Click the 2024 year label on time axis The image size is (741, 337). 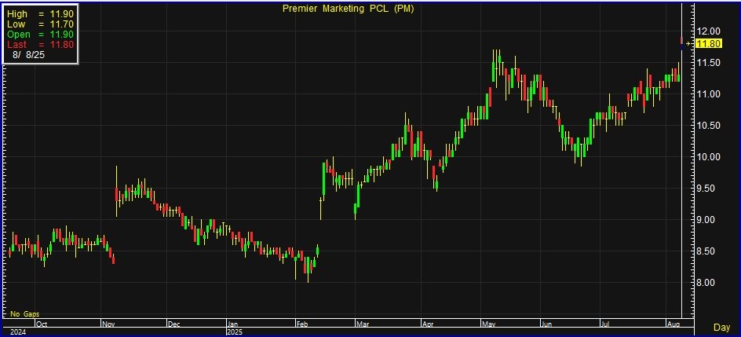point(16,332)
